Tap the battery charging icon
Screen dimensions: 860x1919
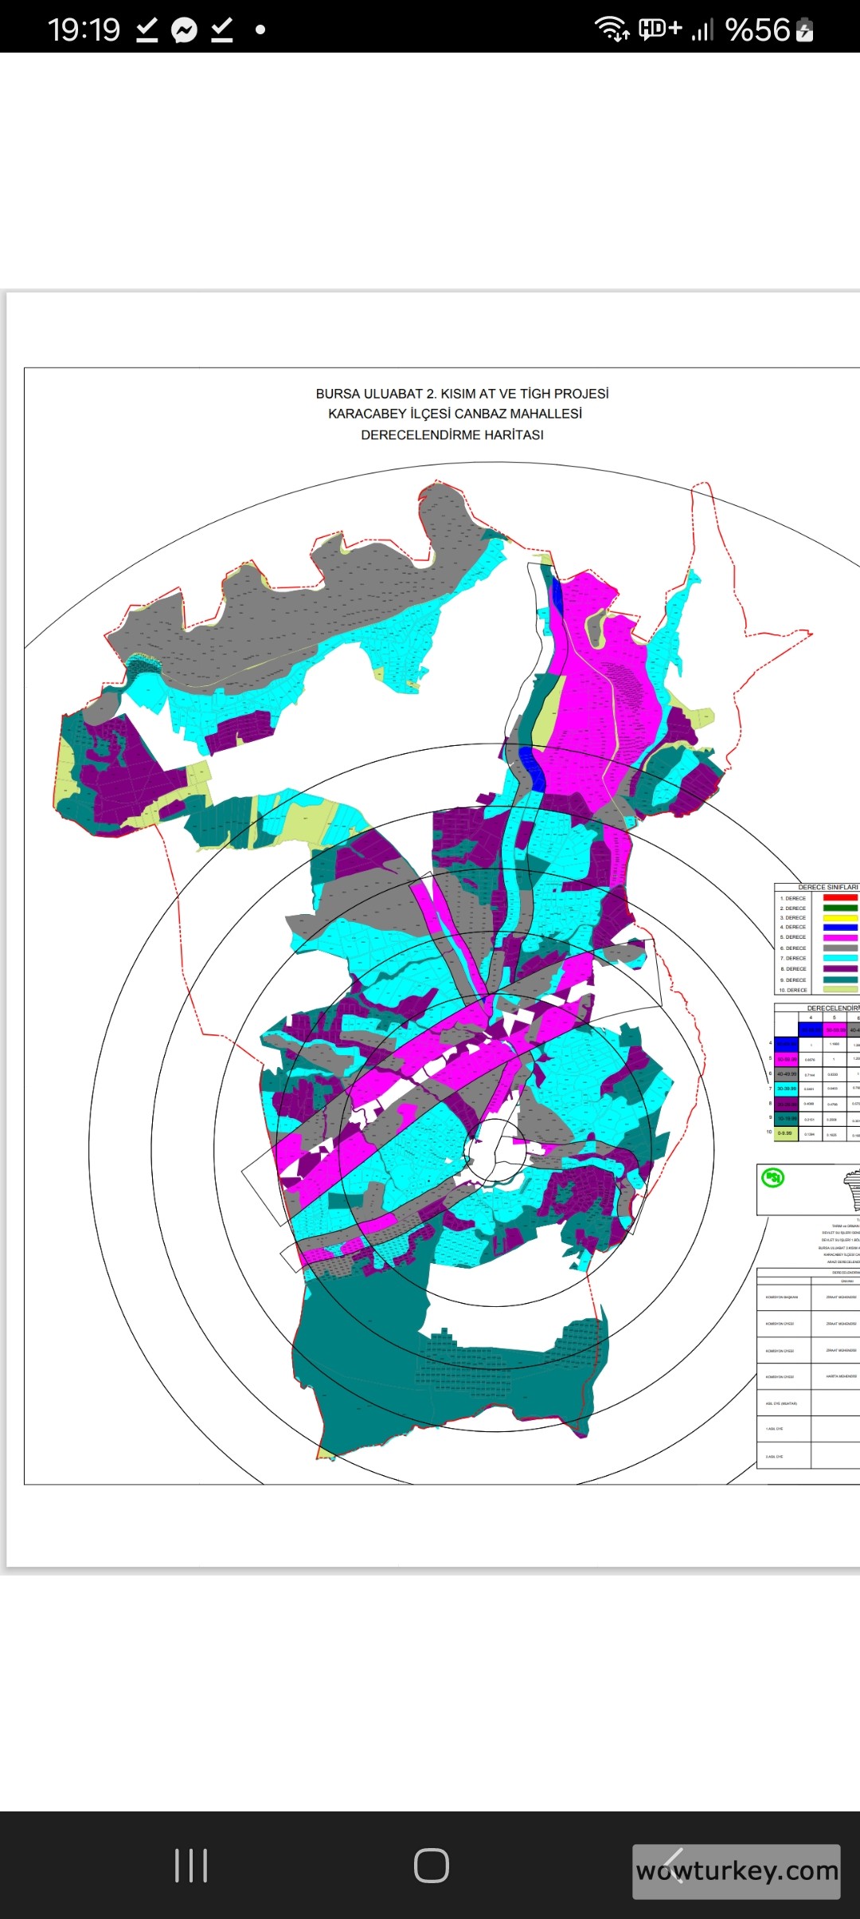pos(805,30)
